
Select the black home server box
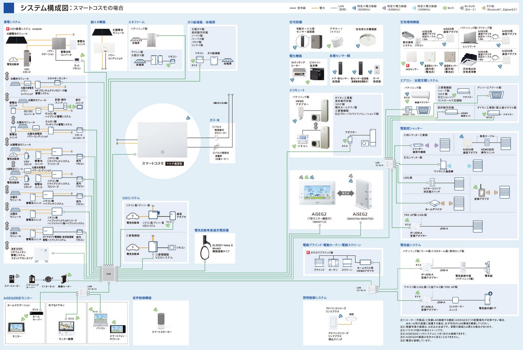point(36,313)
